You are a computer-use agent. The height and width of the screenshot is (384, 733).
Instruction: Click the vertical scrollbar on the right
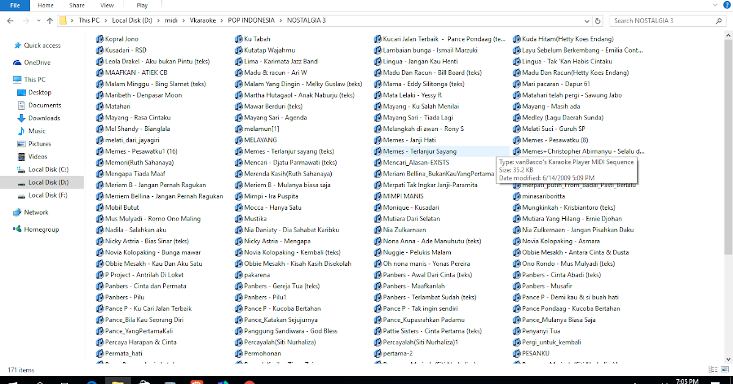pyautogui.click(x=729, y=146)
